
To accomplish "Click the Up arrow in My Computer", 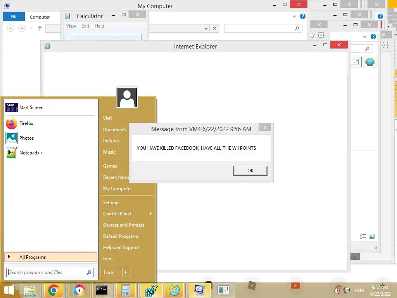I will pyautogui.click(x=40, y=28).
